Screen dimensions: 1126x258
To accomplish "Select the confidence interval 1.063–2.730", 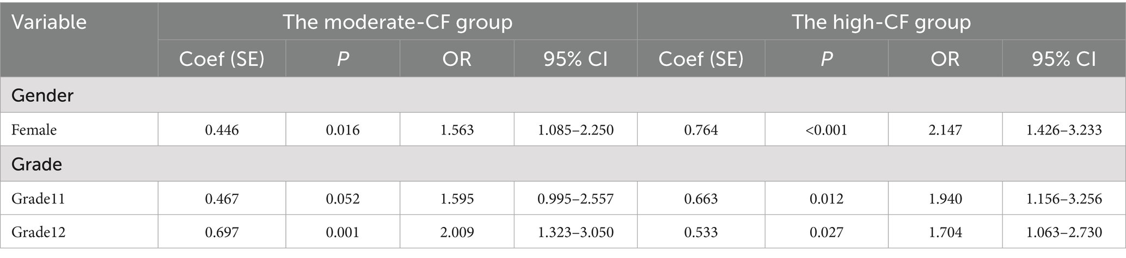I will pyautogui.click(x=1064, y=232).
